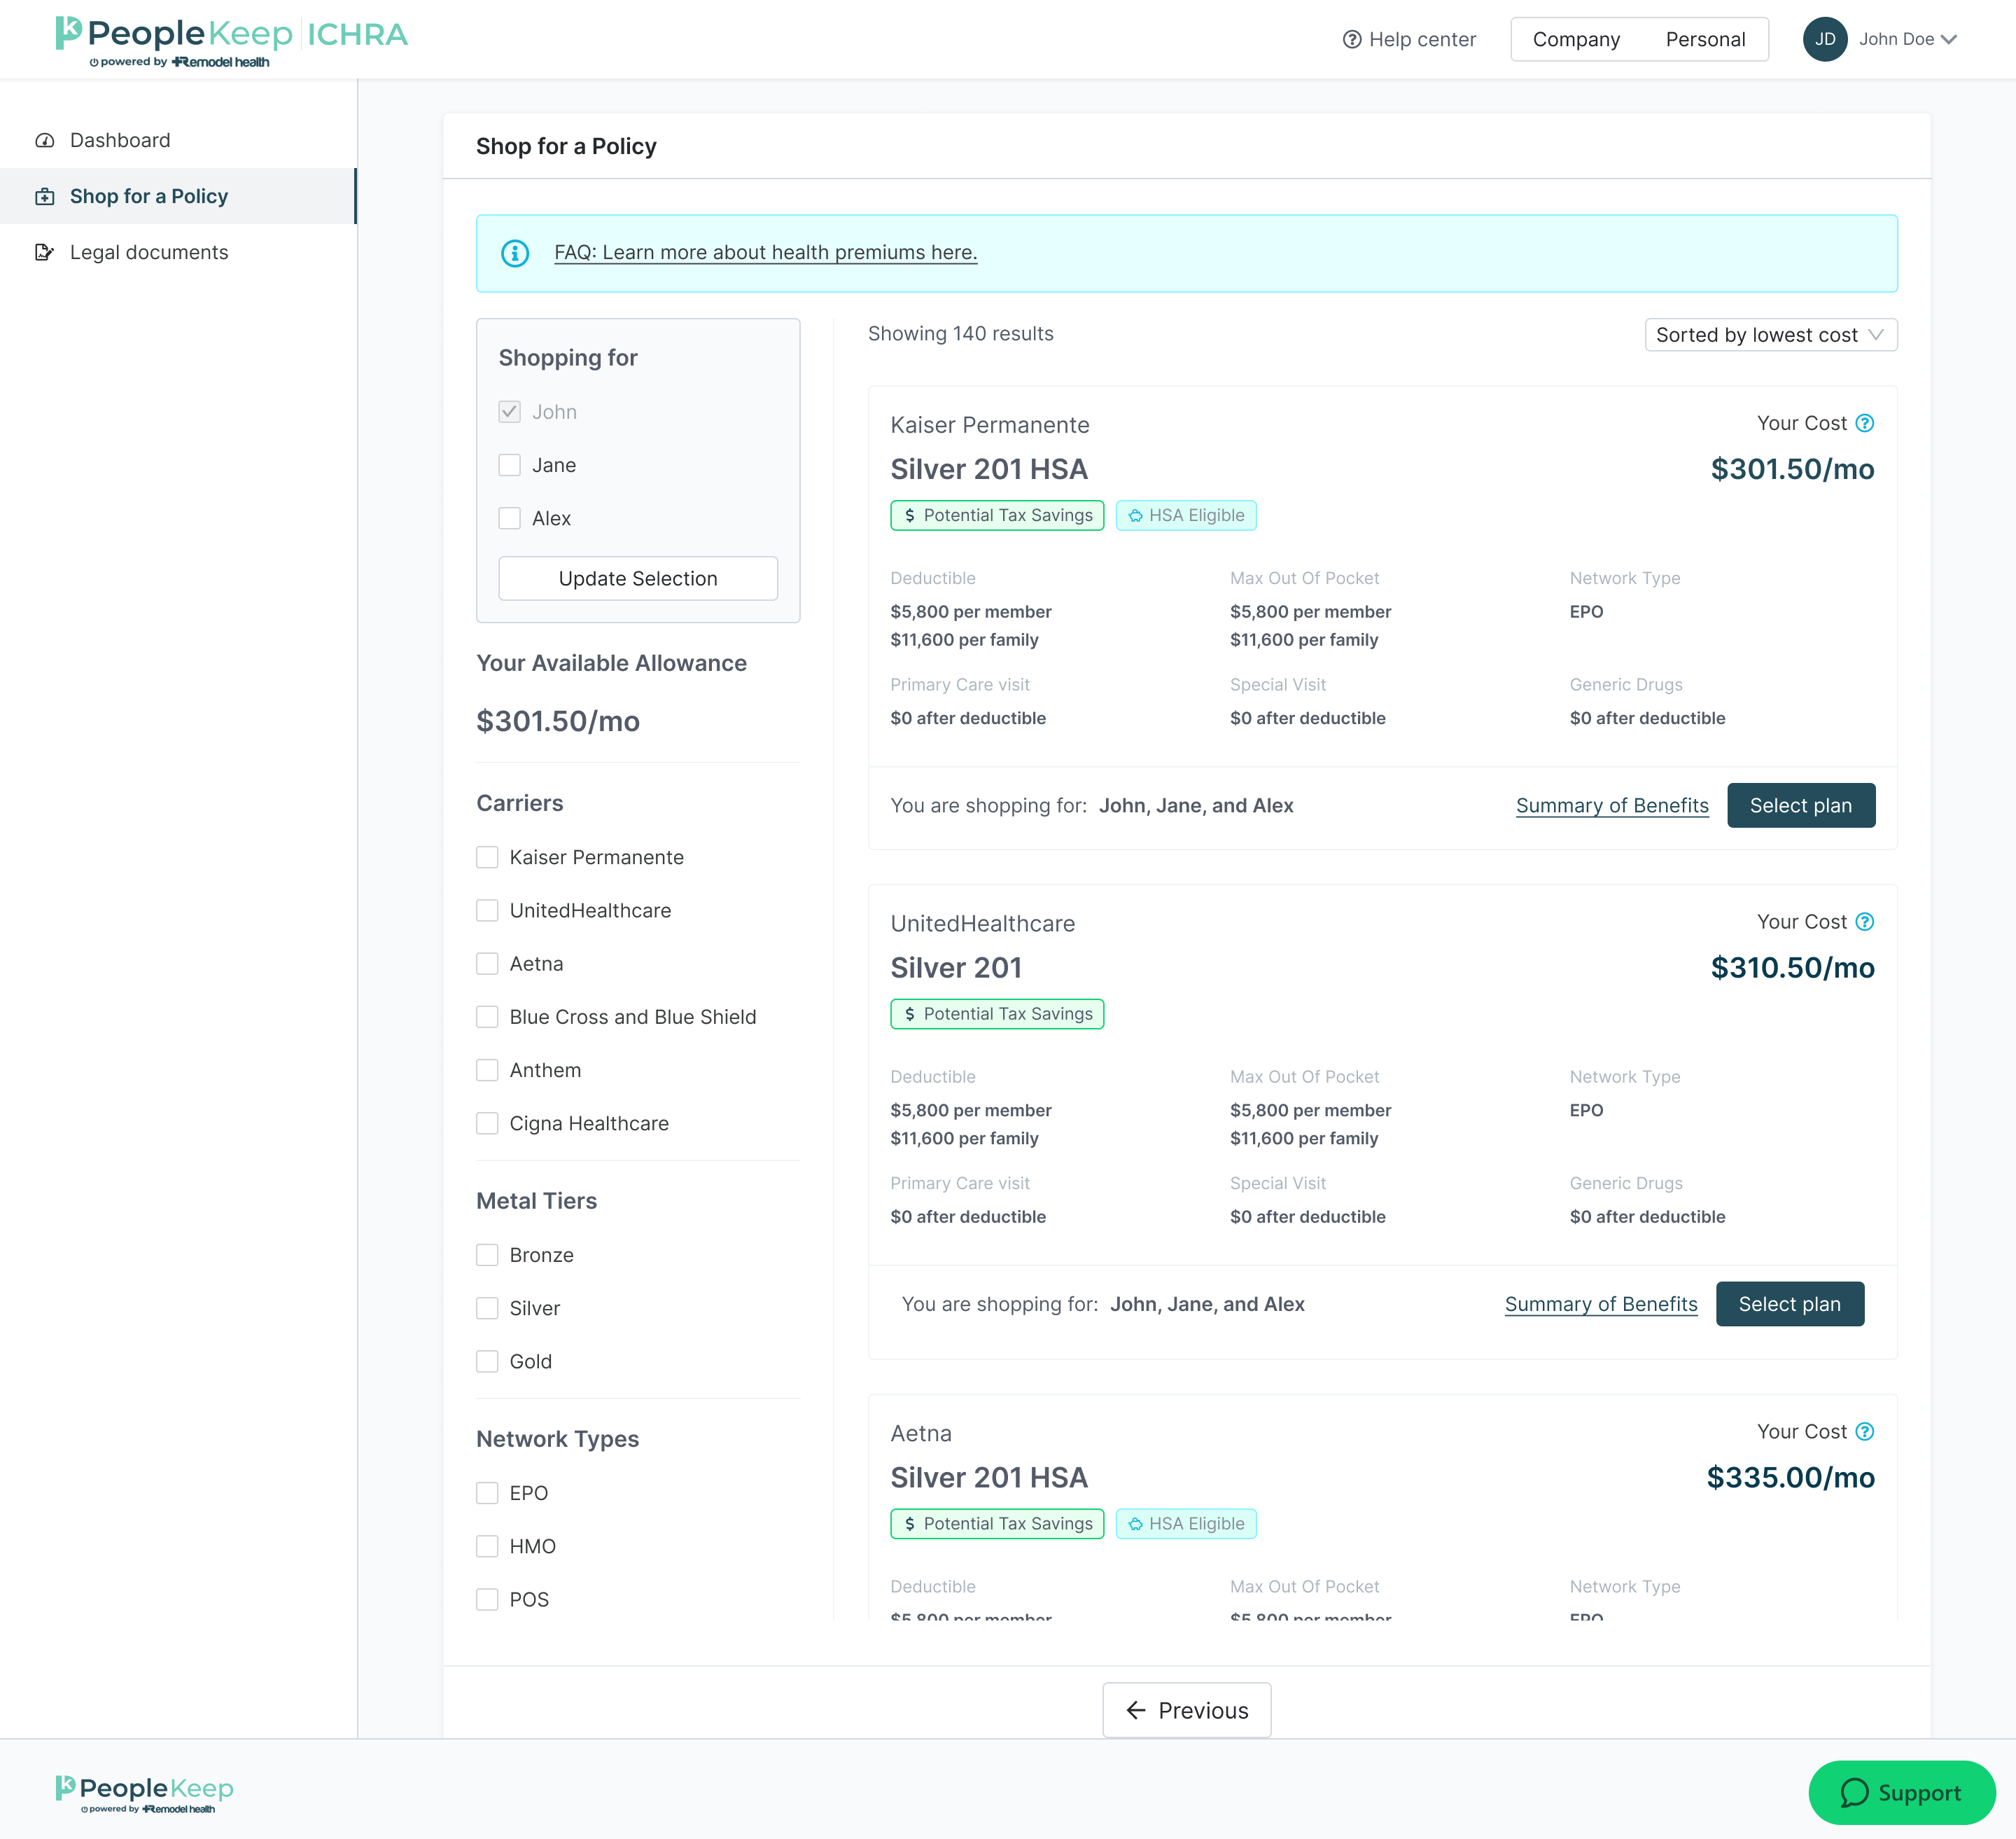
Task: Click the Shop for a Policy medical-bag icon
Action: point(44,196)
